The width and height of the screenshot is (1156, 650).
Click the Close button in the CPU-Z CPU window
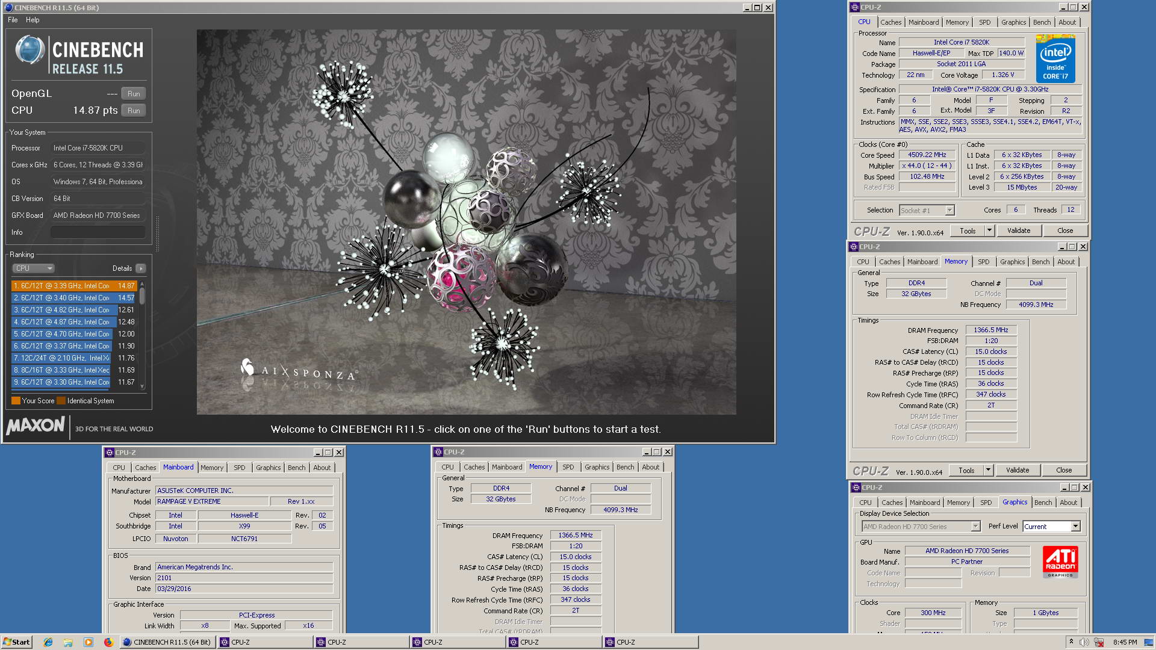1064,231
